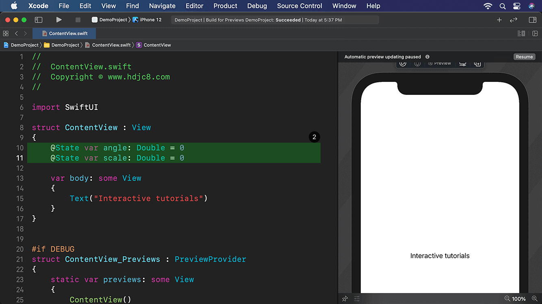Click the PreviewProvider type name

point(210,259)
